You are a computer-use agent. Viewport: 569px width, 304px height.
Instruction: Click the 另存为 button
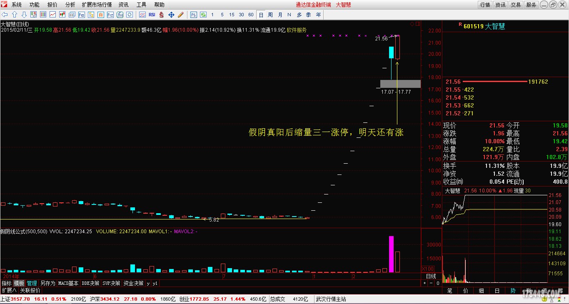(47, 283)
